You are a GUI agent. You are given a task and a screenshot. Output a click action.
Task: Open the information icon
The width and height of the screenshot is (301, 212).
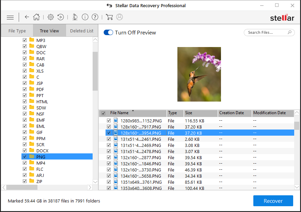click(85, 17)
